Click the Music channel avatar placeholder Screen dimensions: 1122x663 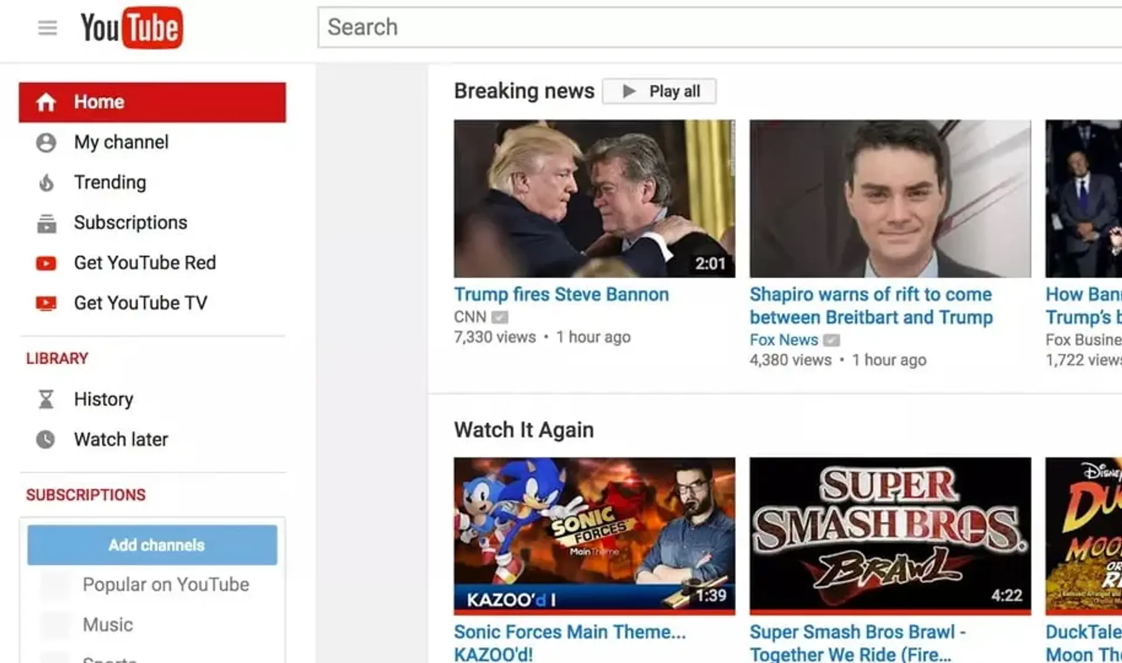[x=56, y=626]
